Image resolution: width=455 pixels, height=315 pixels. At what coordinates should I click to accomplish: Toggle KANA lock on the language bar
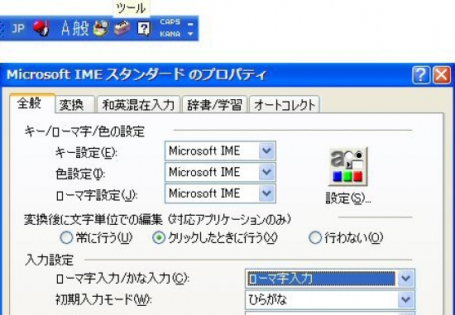point(170,34)
